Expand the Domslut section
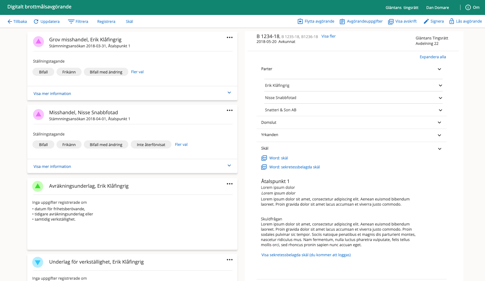The width and height of the screenshot is (485, 281). [352, 122]
